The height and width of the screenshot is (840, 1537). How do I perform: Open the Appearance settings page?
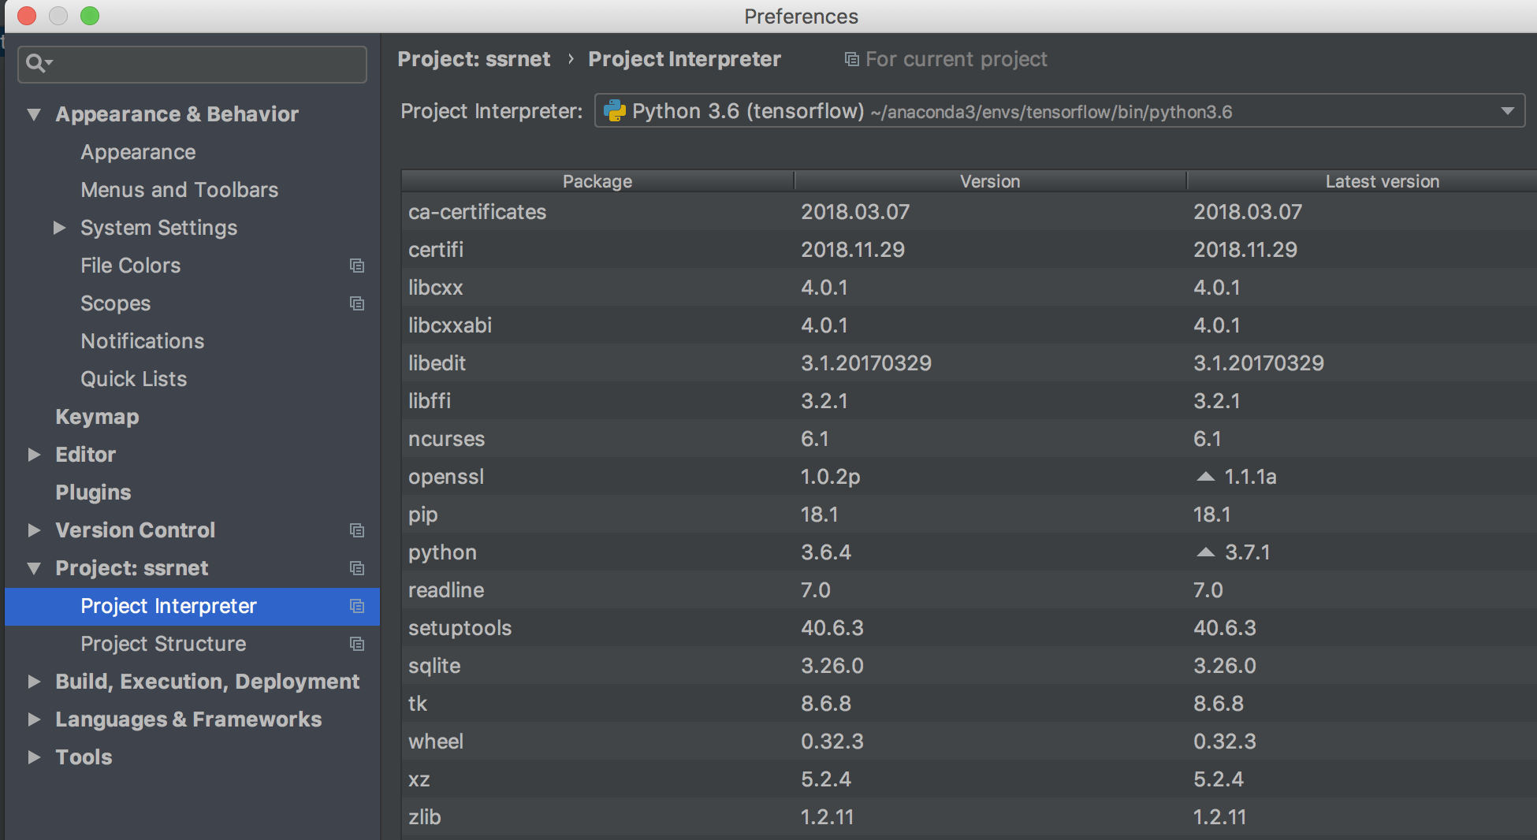pyautogui.click(x=138, y=152)
